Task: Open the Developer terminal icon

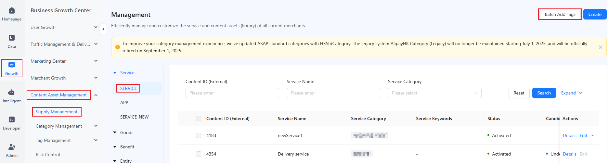Action: tap(12, 119)
